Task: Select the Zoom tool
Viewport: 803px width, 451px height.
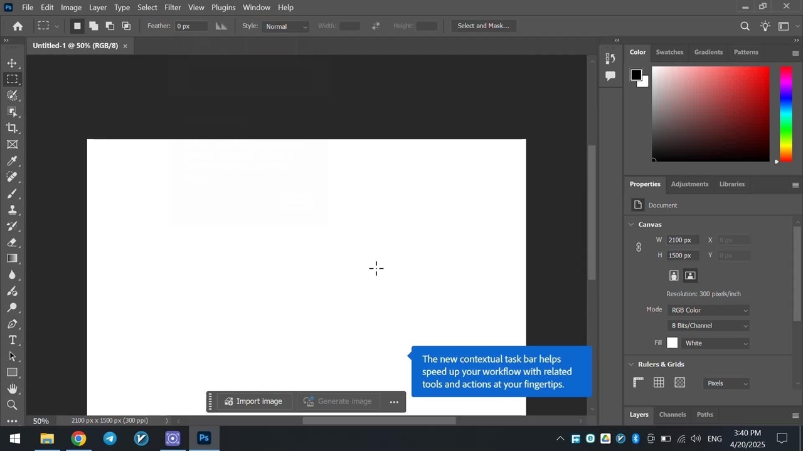Action: [12, 405]
